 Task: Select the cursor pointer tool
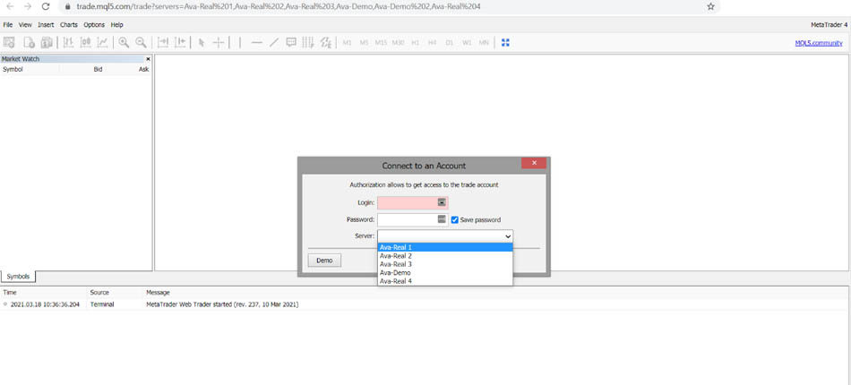202,42
